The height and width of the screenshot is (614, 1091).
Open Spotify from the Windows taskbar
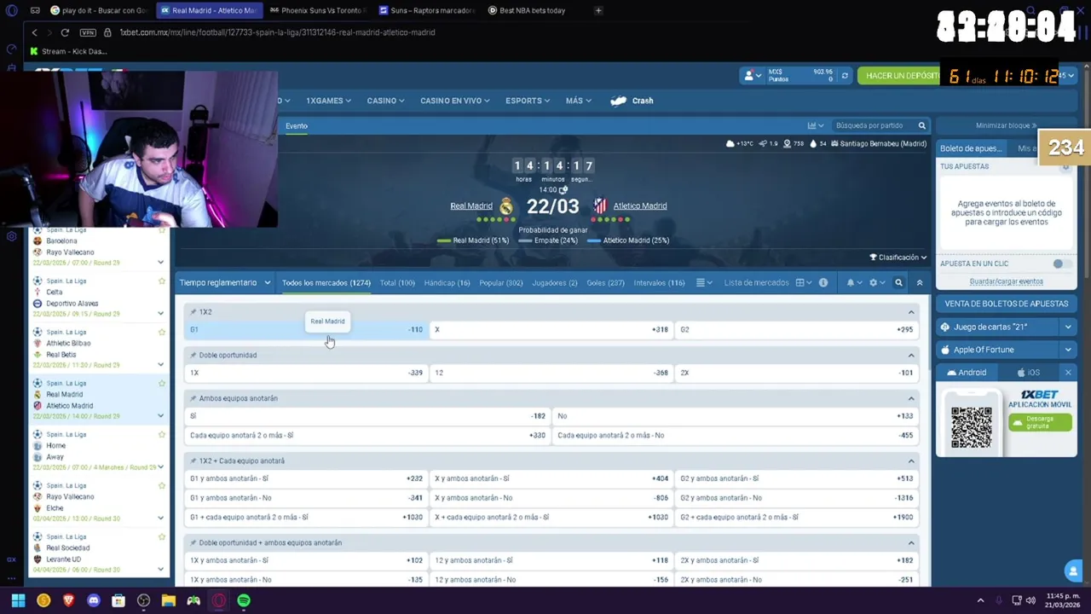(x=244, y=600)
